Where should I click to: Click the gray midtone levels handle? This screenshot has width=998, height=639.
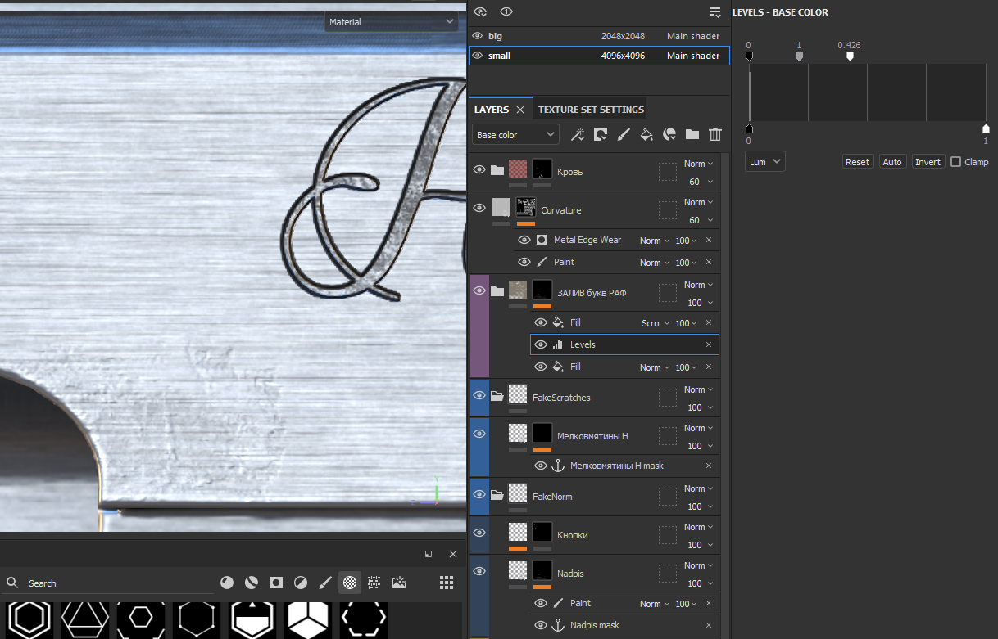click(x=799, y=56)
